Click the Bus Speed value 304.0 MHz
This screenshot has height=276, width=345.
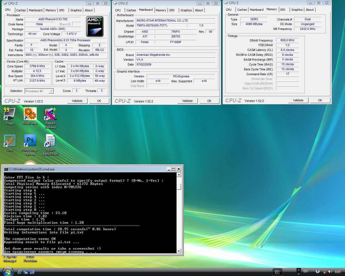tap(37, 76)
